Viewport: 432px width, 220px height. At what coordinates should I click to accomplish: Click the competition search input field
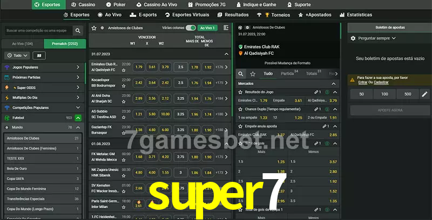pyautogui.click(x=37, y=31)
